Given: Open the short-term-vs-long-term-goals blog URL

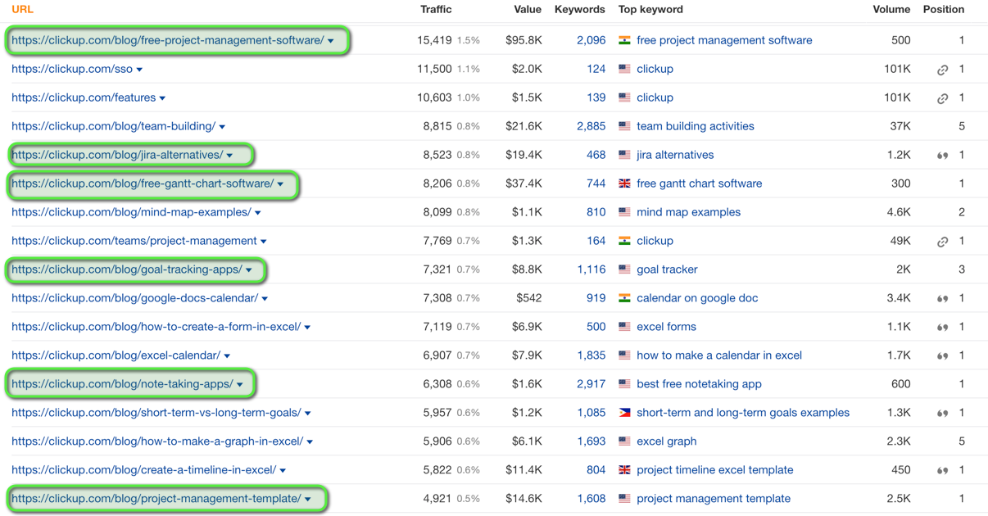Looking at the screenshot, I should [x=156, y=413].
